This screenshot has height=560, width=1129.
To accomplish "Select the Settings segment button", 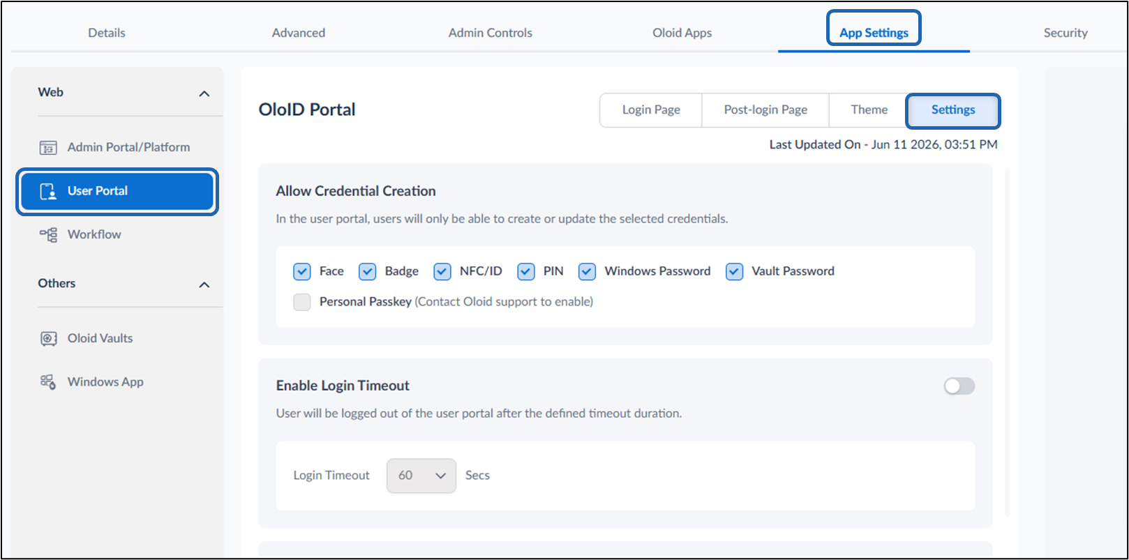I will [953, 110].
